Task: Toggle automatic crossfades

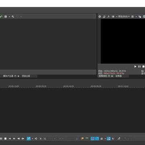Action: pyautogui.click(x=97, y=139)
